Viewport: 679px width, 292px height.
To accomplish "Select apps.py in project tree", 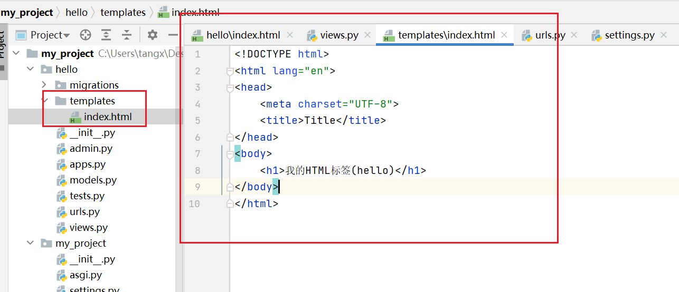I will [x=88, y=164].
